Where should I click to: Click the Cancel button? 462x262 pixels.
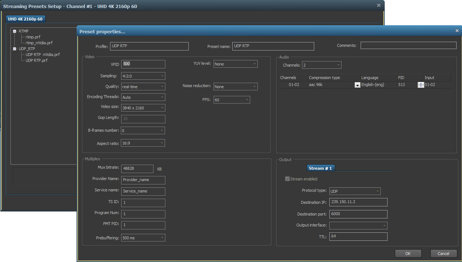[443, 254]
